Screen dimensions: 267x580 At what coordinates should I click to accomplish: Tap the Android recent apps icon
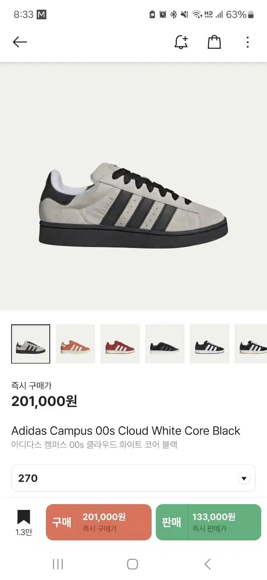click(57, 564)
